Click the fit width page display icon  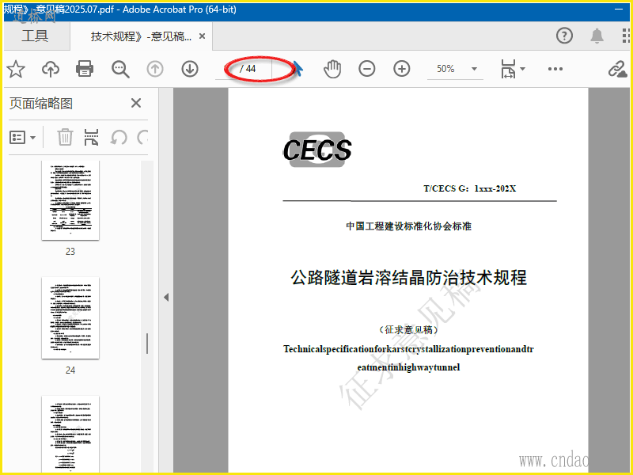click(x=508, y=69)
